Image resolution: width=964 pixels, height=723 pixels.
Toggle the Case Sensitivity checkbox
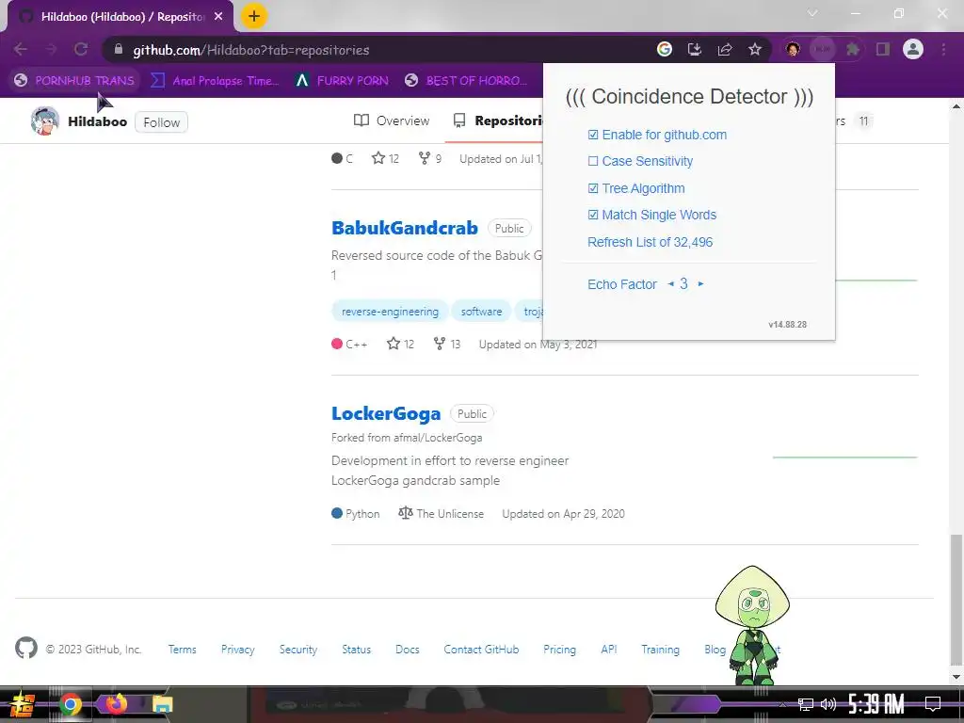point(593,161)
